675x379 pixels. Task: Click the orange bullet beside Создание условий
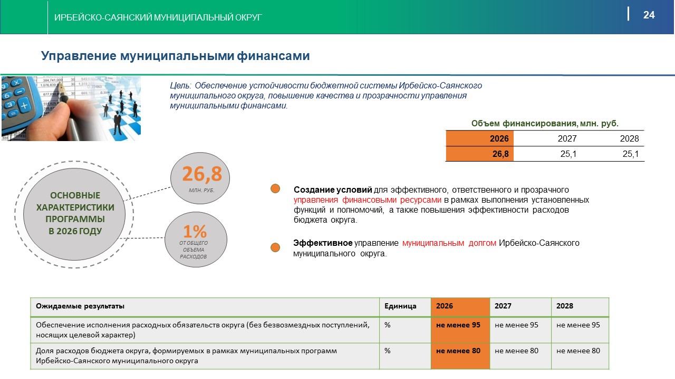pos(275,189)
